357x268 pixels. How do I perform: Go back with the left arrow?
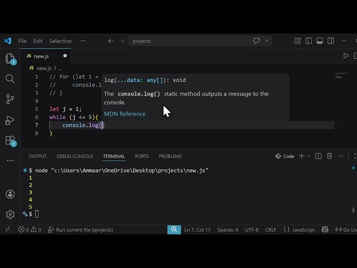tap(110, 41)
